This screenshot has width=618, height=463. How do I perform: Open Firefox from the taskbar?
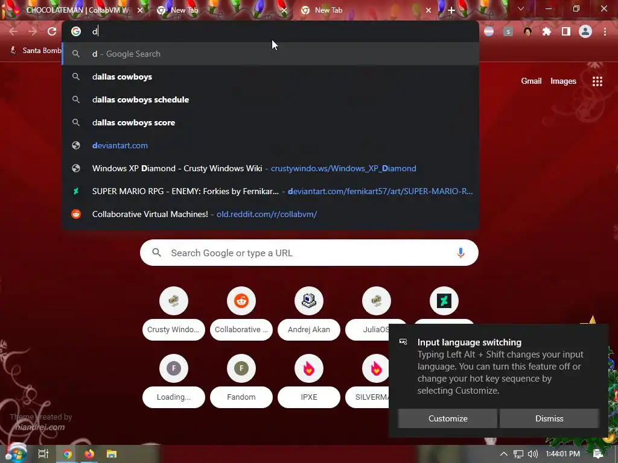click(89, 454)
